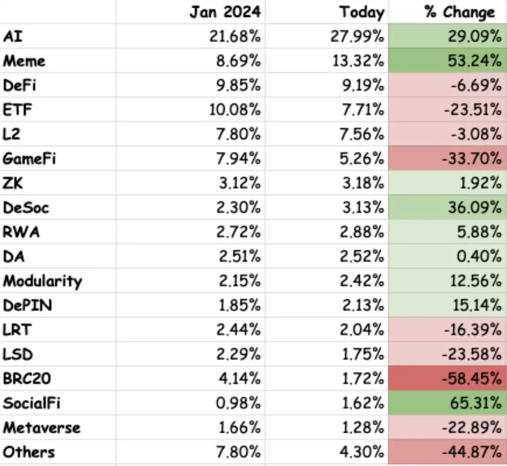
Task: Select the DA 0.40% change cell
Action: 447,256
